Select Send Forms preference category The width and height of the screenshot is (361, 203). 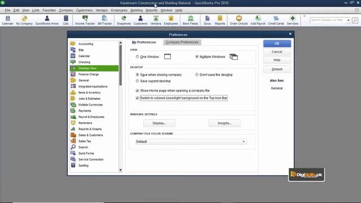[94, 153]
